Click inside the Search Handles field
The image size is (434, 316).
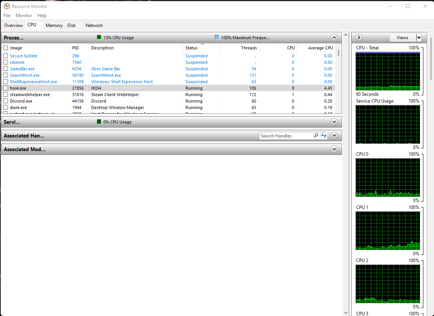(285, 136)
